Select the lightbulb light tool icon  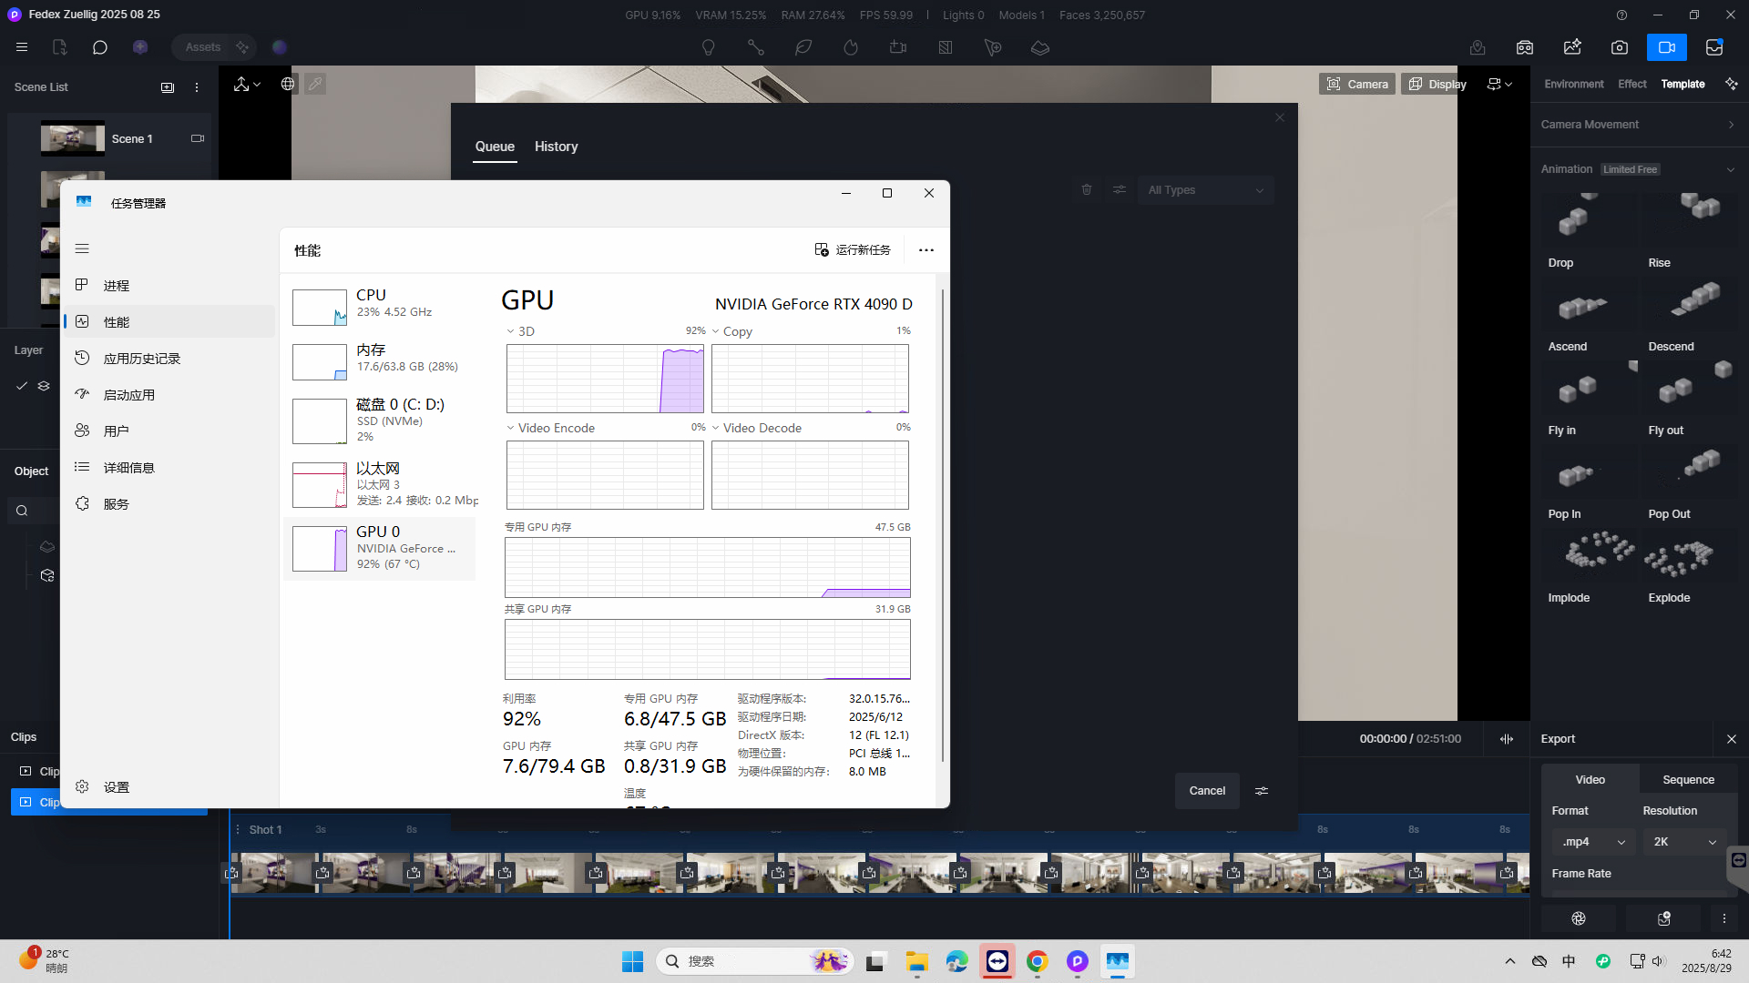pyautogui.click(x=708, y=47)
